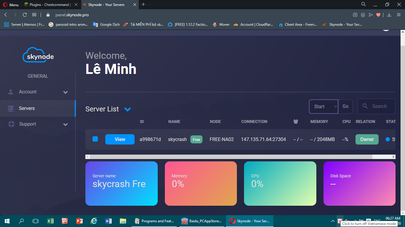Open the Easy Setup sliders icon
Image resolution: width=405 pixels, height=227 pixels.
399,15
